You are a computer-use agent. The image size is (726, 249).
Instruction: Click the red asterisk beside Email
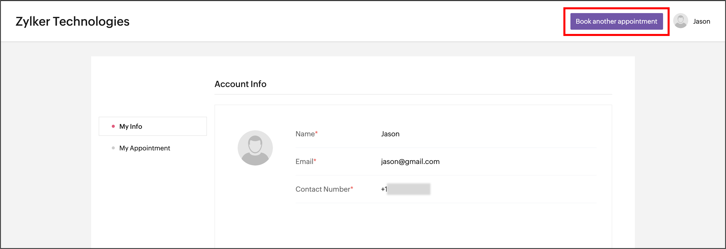click(x=315, y=160)
